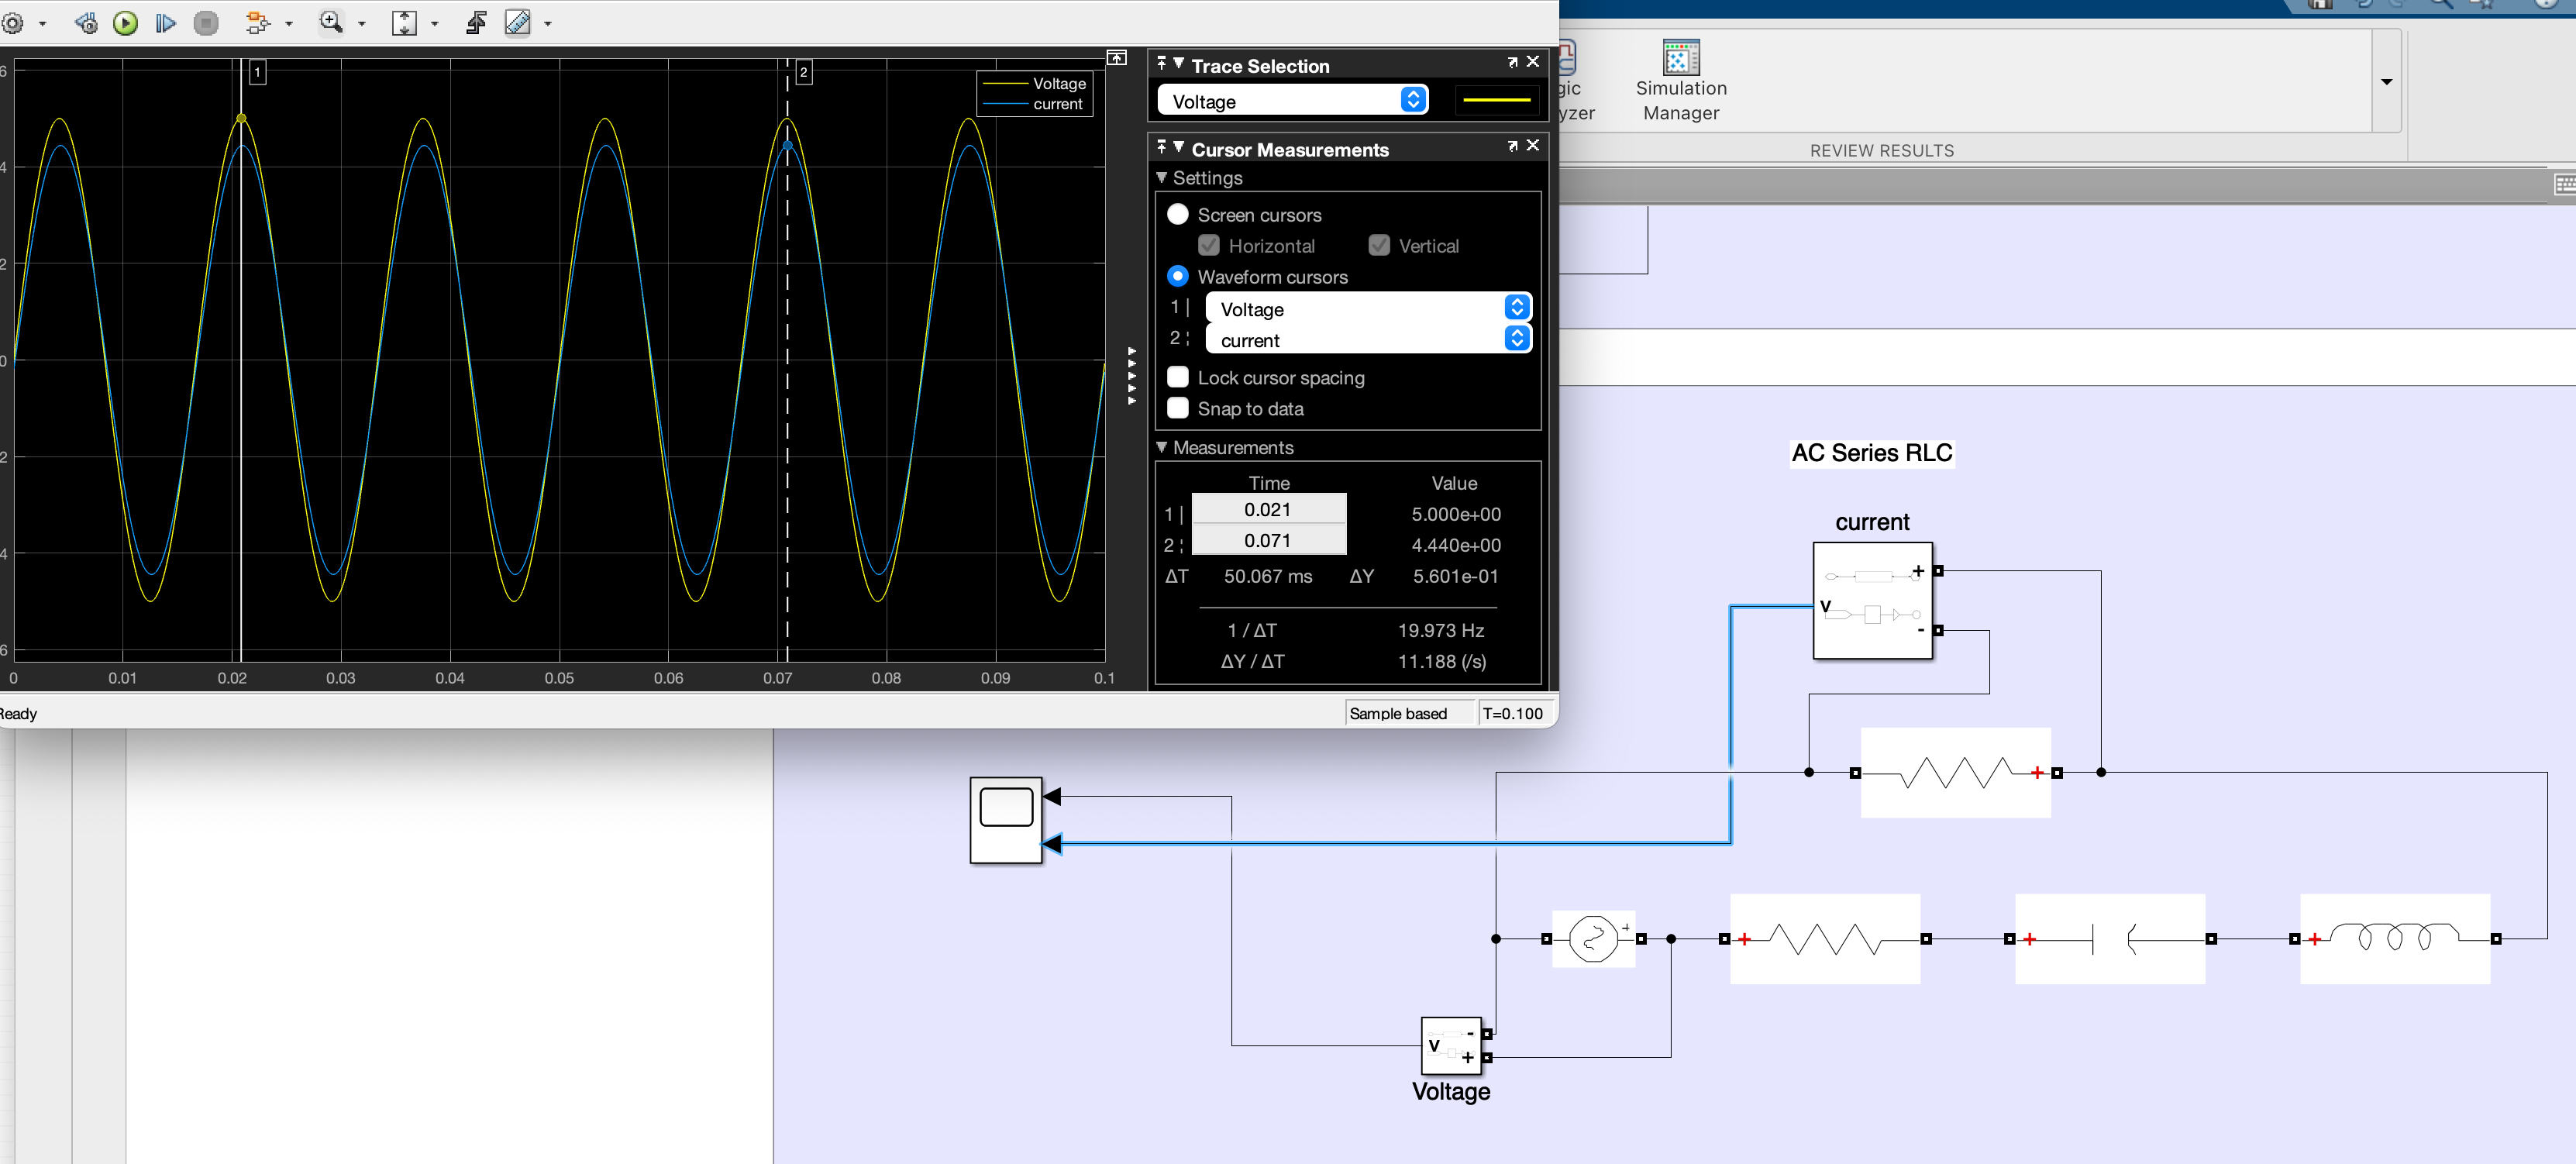Undock the Trace Selection panel
The width and height of the screenshot is (2576, 1164).
pyautogui.click(x=1512, y=62)
